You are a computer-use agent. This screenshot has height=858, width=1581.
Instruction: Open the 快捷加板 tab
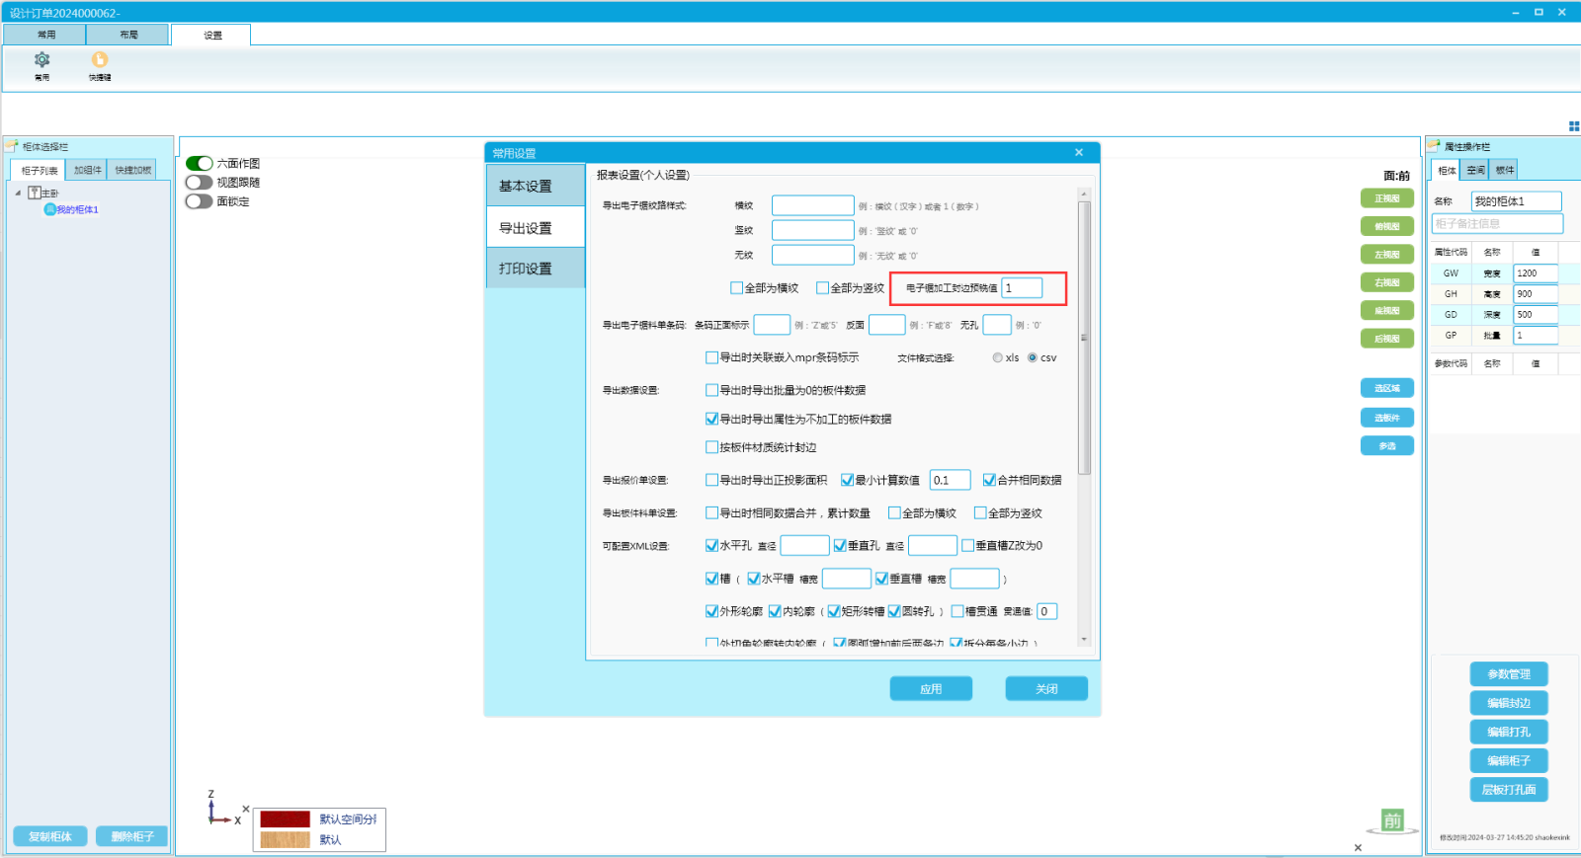click(x=132, y=170)
